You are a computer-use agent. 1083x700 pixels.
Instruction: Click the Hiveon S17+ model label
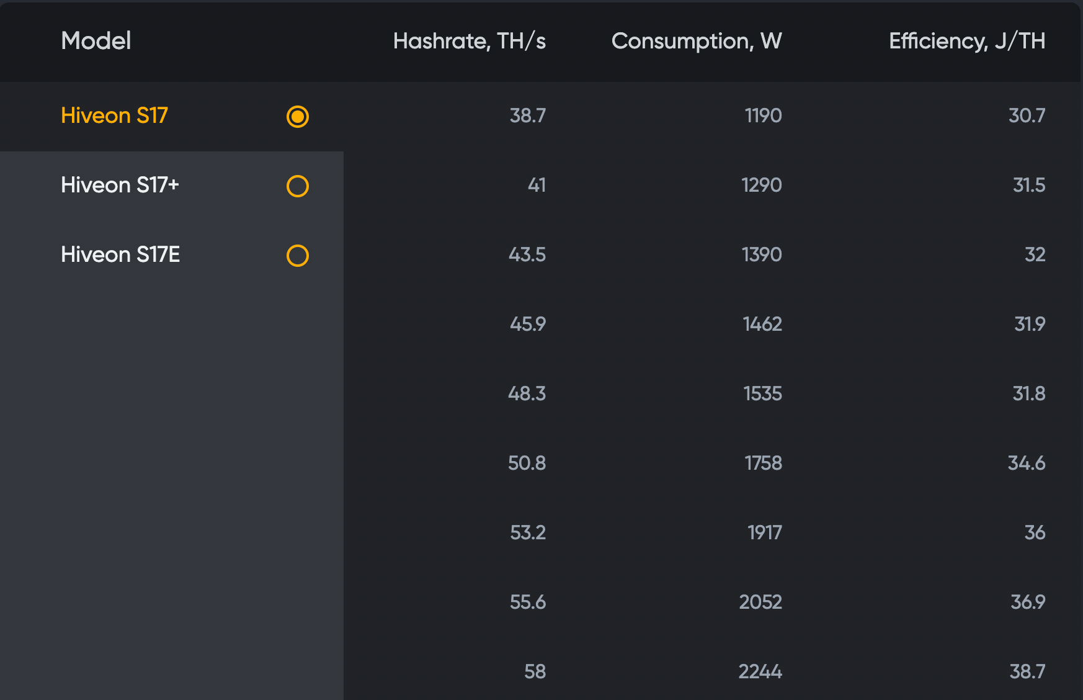120,185
